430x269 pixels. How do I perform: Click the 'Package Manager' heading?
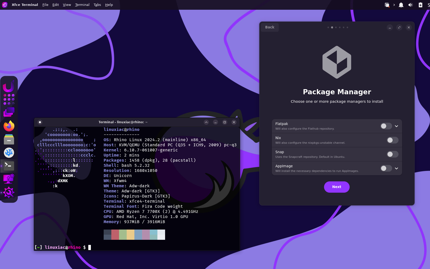pyautogui.click(x=337, y=92)
